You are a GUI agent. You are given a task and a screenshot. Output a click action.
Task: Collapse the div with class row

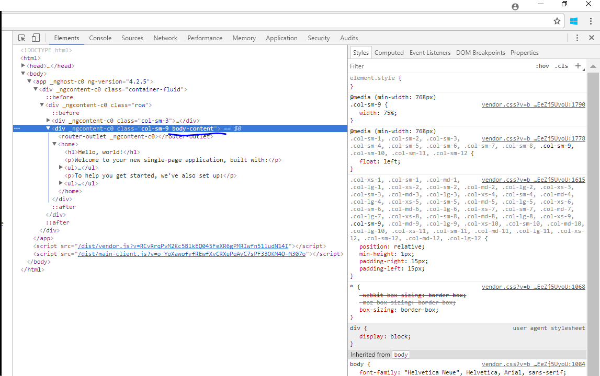tap(42, 104)
